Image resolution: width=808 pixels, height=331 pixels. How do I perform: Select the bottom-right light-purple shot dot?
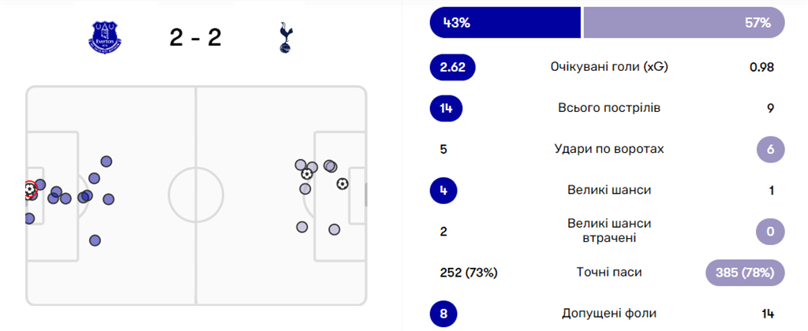pos(334,229)
